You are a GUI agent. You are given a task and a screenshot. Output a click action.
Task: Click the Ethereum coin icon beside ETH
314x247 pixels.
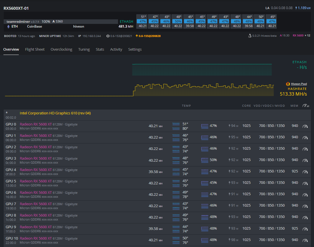pyautogui.click(x=9, y=26)
